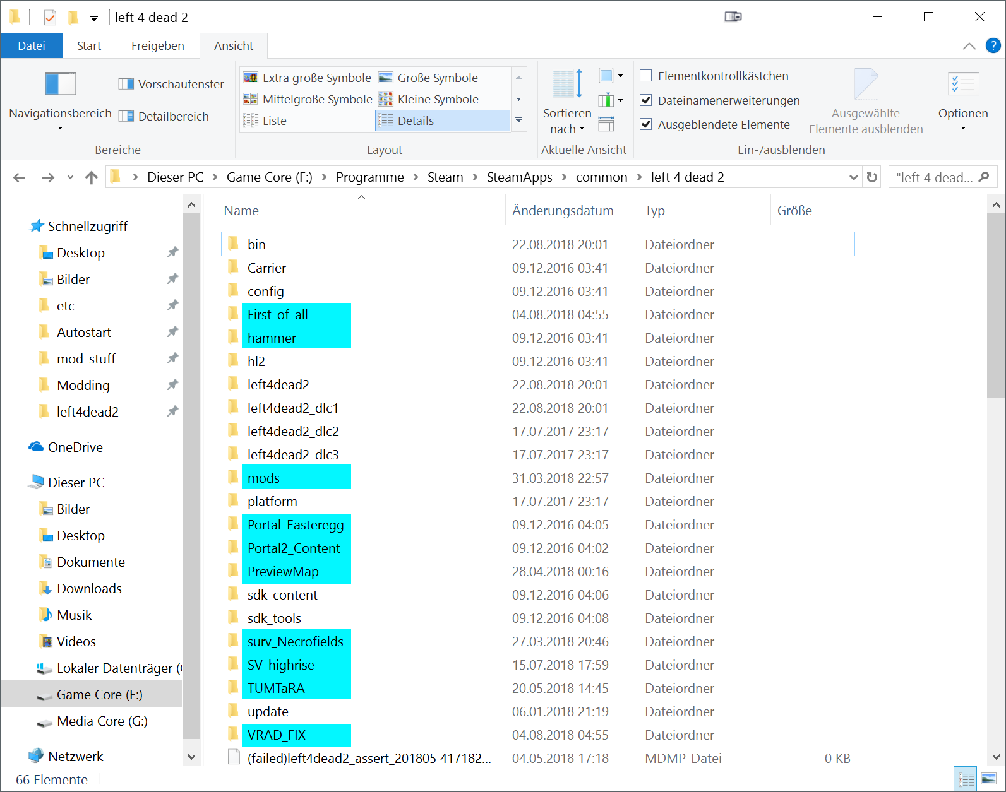Open the recent locations dropdown

(x=70, y=177)
